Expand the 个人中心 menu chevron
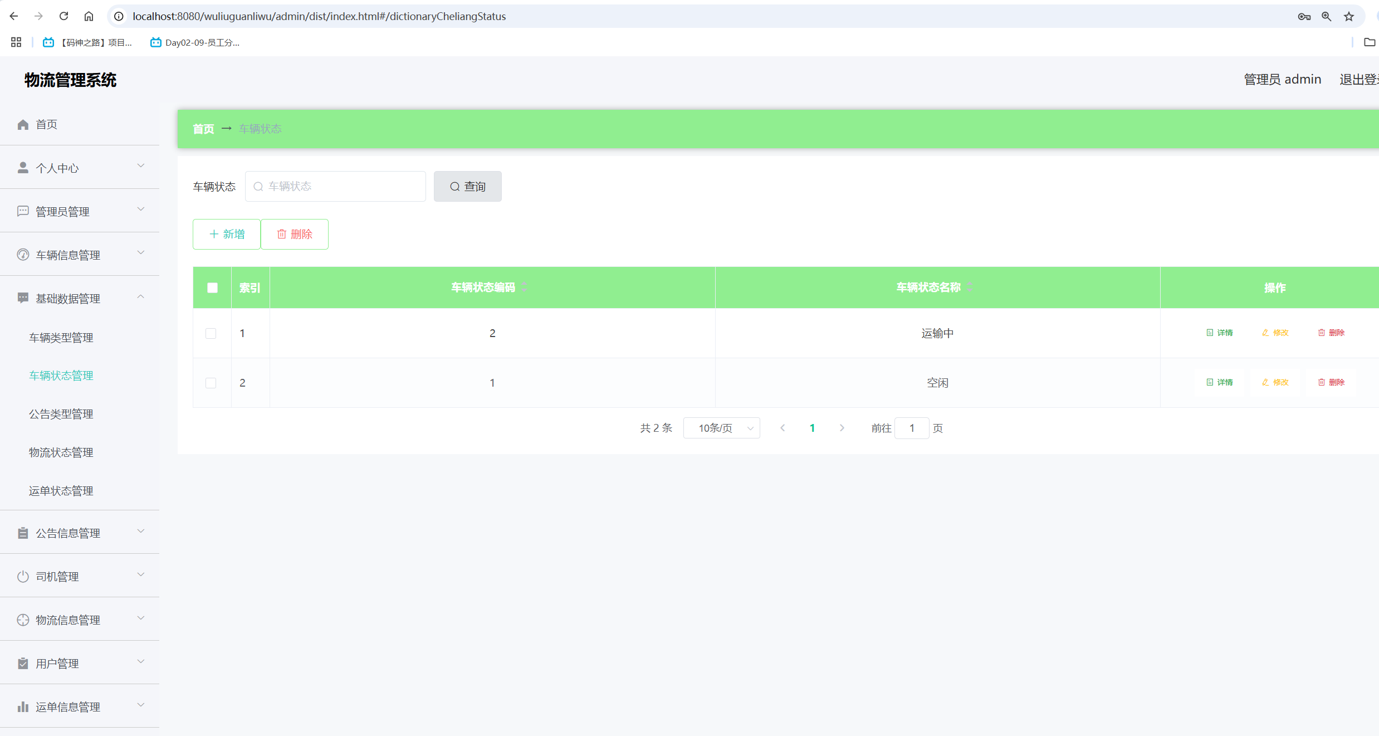This screenshot has width=1379, height=736. coord(141,165)
